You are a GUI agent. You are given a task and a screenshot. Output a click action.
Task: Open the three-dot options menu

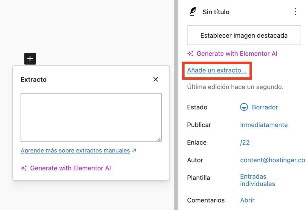(x=295, y=12)
